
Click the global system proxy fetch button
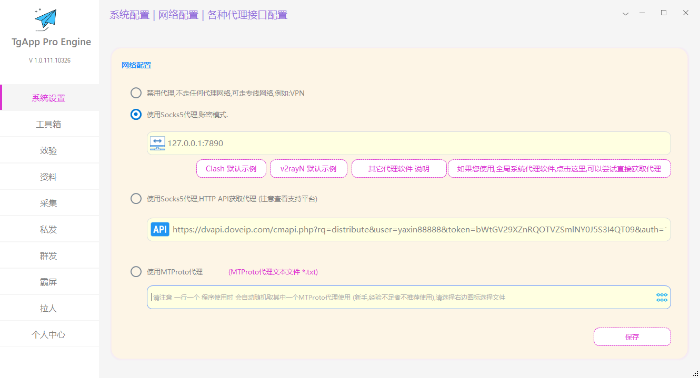pos(559,169)
